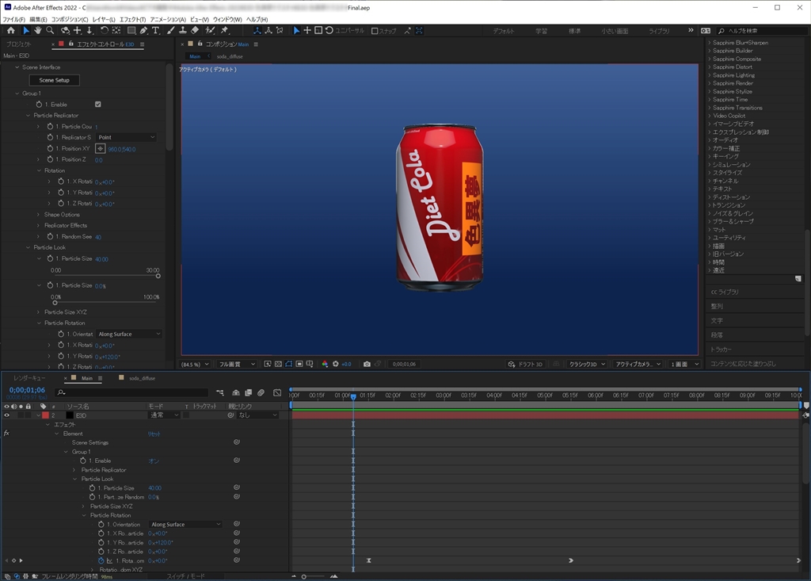Toggle the 1. Enable checkbox in Group 1
Image resolution: width=811 pixels, height=581 pixels.
coord(98,104)
